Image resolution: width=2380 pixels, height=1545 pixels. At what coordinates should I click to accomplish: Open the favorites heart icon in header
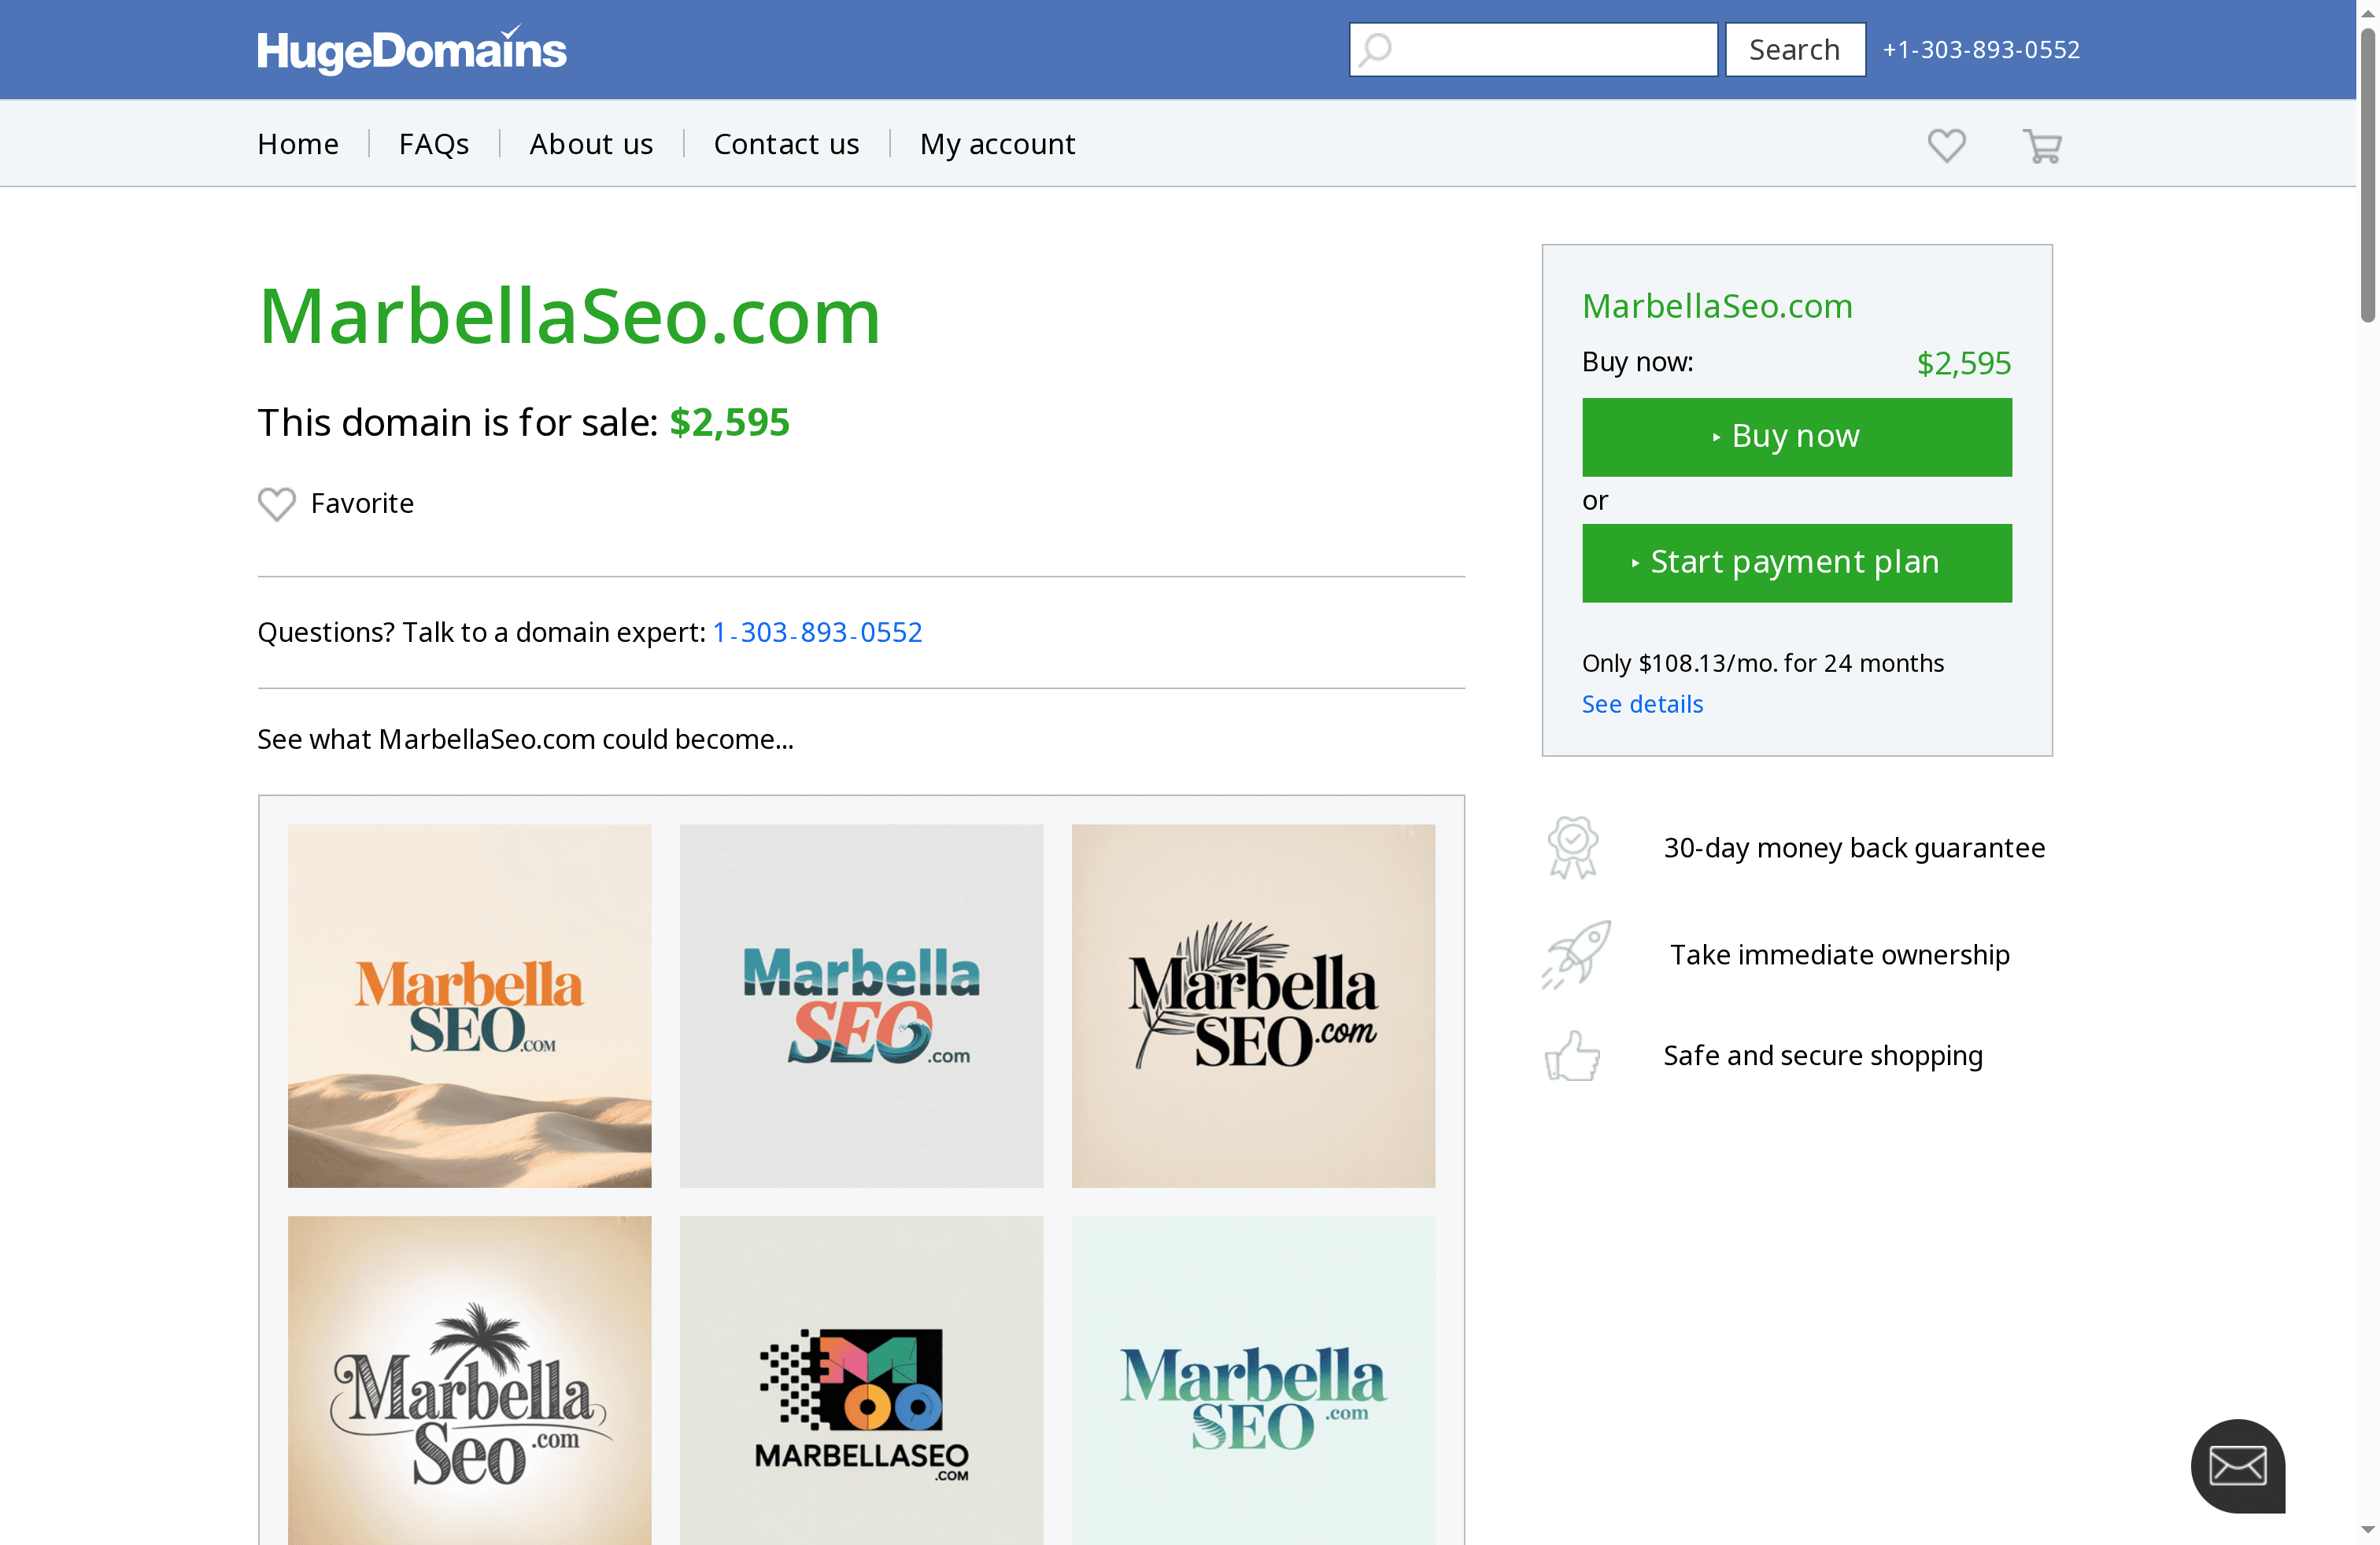(1946, 146)
